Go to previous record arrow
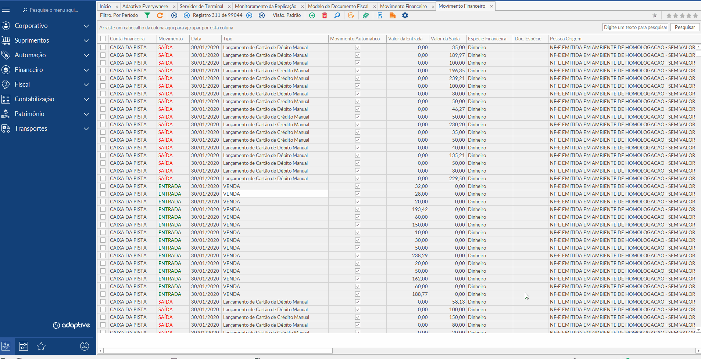The width and height of the screenshot is (701, 359). pyautogui.click(x=187, y=15)
